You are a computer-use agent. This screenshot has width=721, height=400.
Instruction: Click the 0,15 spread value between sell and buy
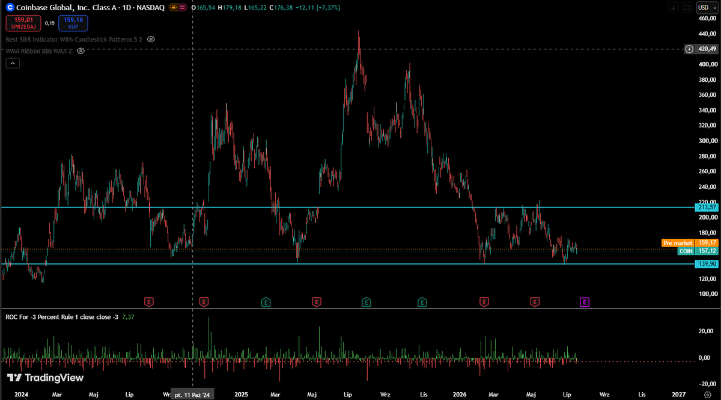click(x=50, y=23)
